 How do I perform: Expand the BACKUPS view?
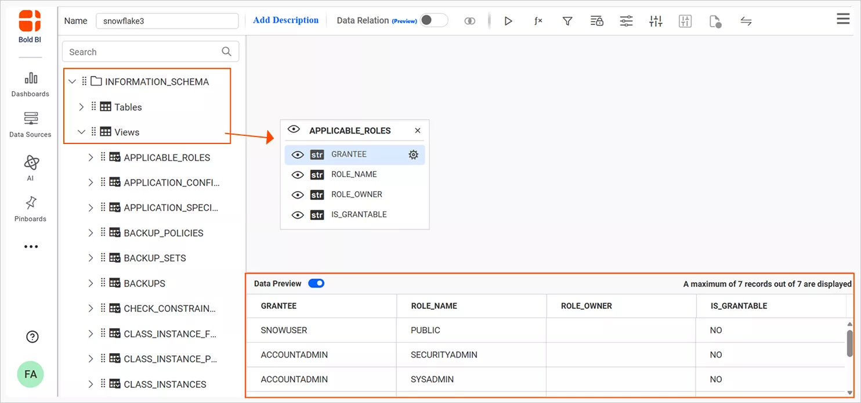pos(91,283)
